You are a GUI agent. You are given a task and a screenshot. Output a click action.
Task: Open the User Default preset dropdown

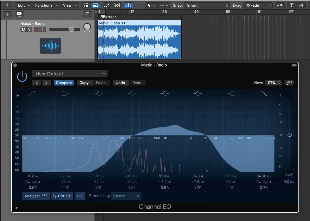(69, 73)
